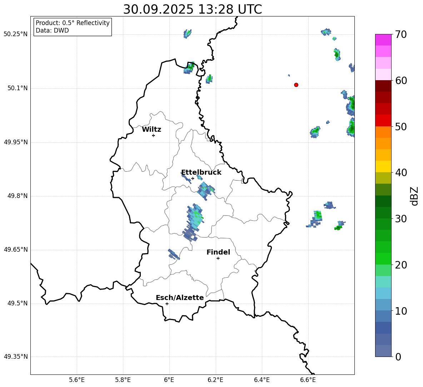Click the 49.5°N latitude label

pos(18,304)
